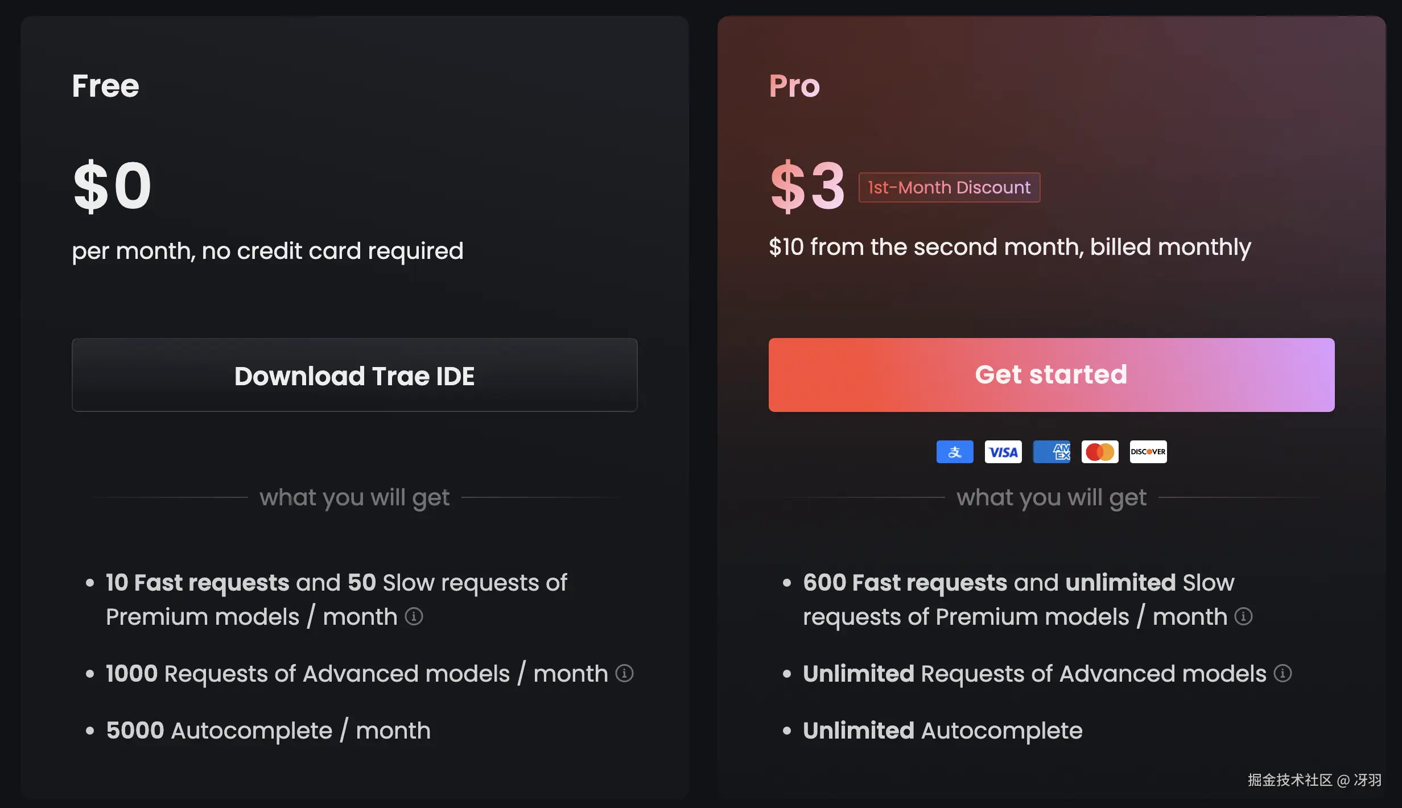Click the $3 price on Pro plan

(807, 185)
